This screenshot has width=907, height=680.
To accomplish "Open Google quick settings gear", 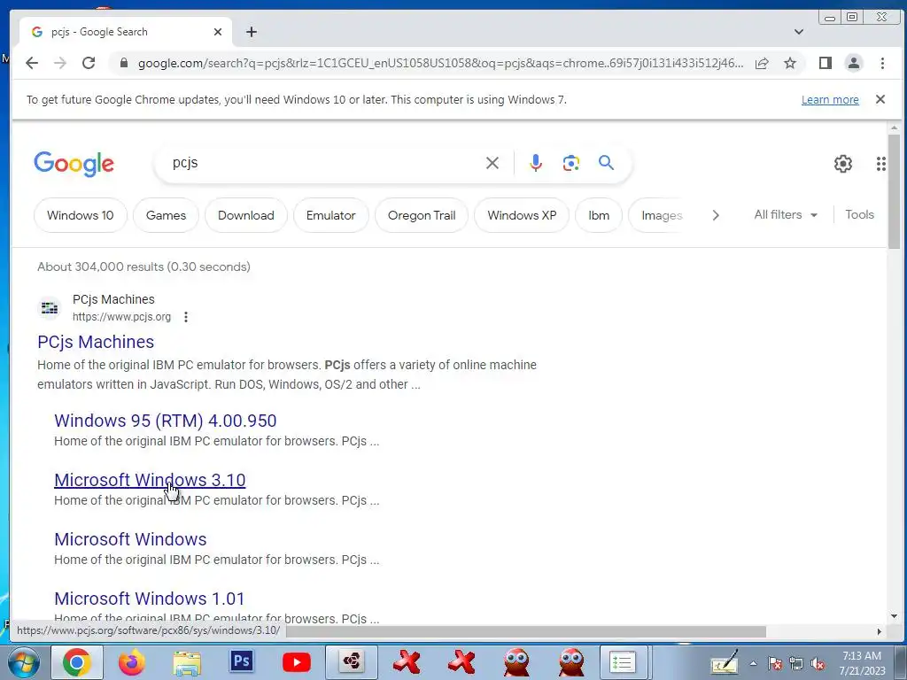I will click(843, 164).
